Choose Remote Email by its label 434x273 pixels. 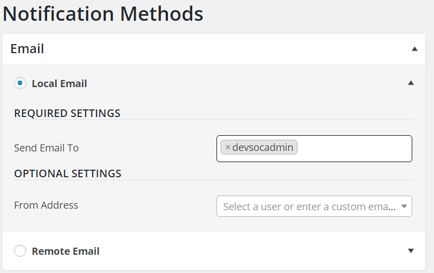coord(65,251)
